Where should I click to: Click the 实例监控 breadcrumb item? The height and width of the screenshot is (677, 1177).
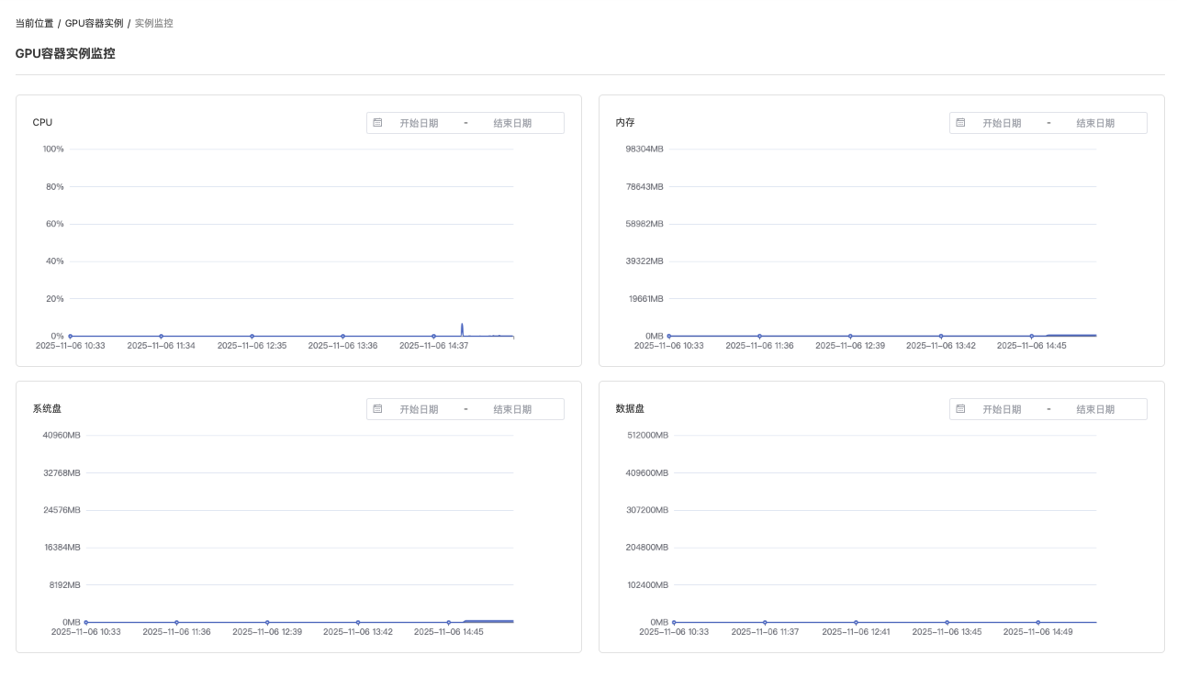coord(153,23)
